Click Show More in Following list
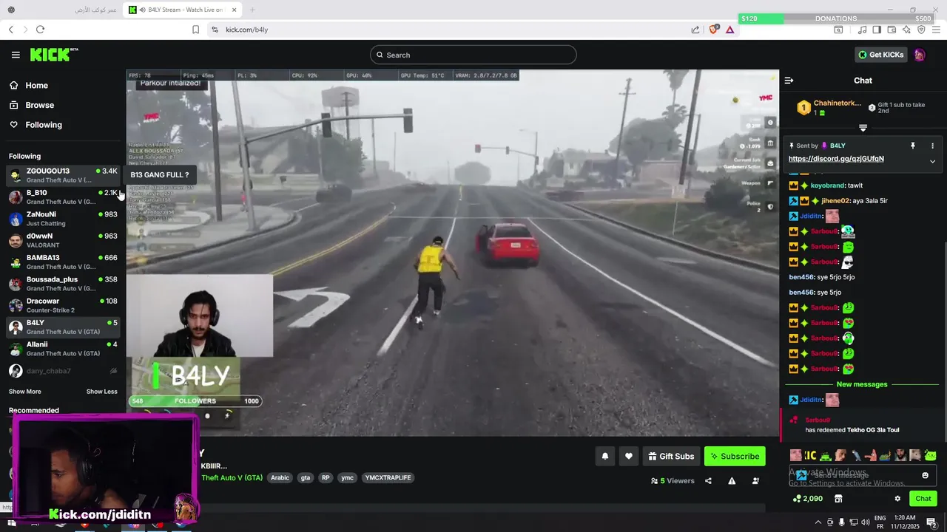The height and width of the screenshot is (532, 947). pos(25,392)
